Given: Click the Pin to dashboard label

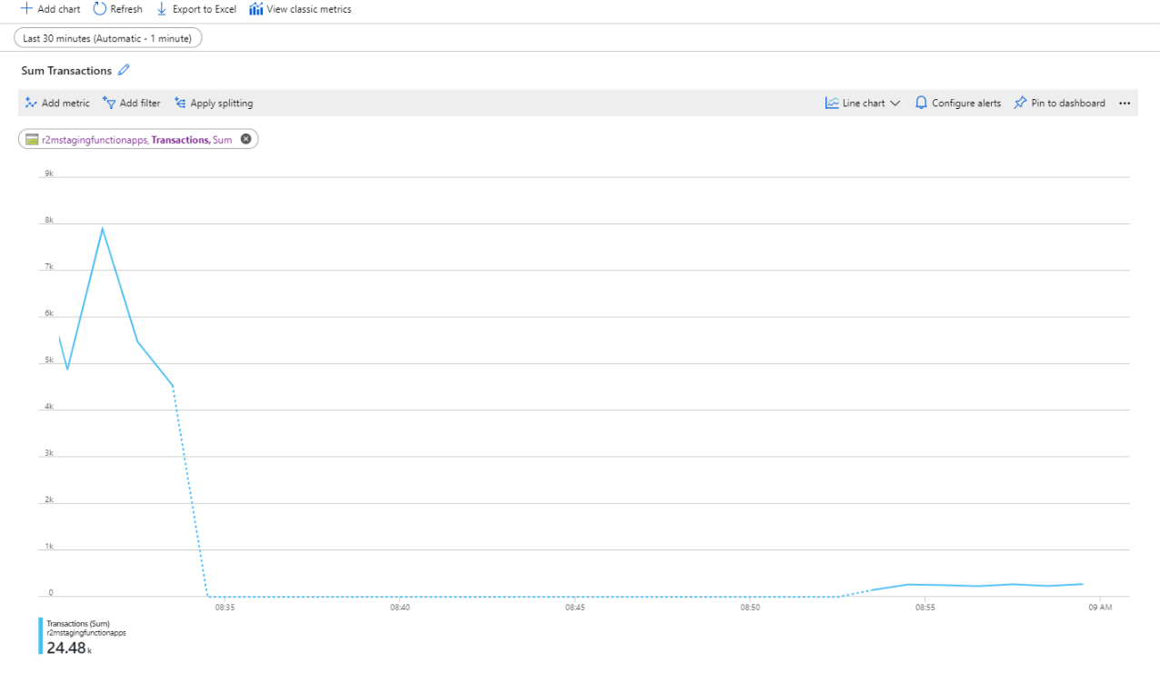Looking at the screenshot, I should point(1068,104).
